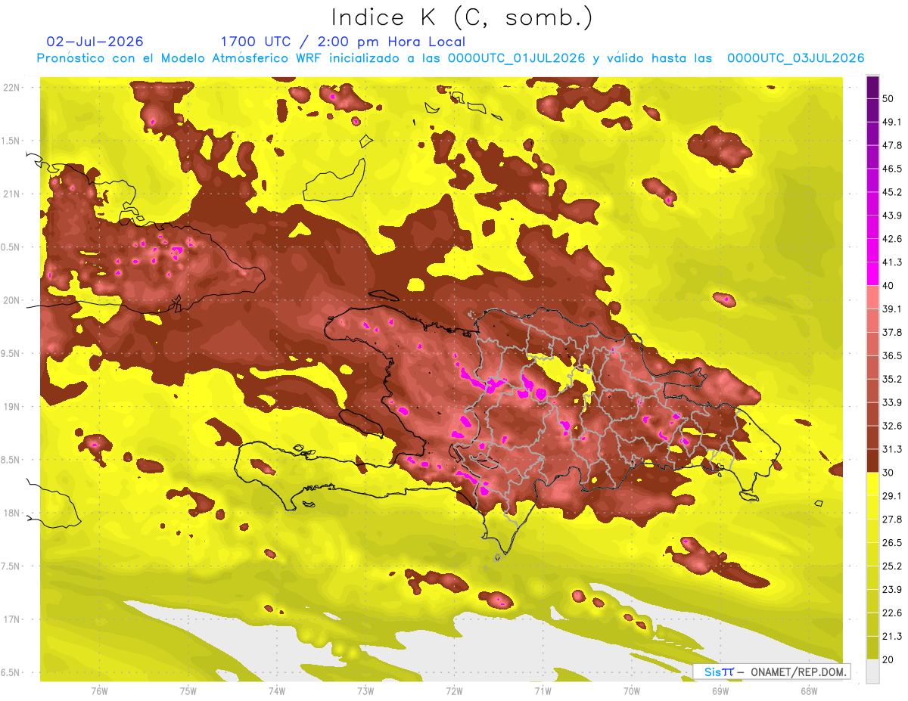Click the '45.2' colorbar value
Screen dimensions: 908x701
point(892,192)
